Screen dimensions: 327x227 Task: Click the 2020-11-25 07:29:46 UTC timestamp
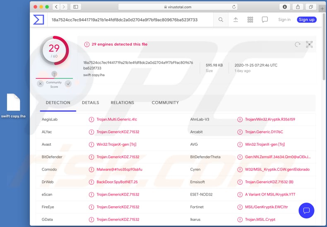pos(256,65)
